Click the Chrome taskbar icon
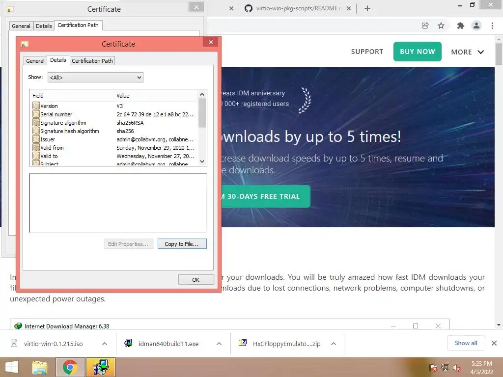 [x=70, y=367]
